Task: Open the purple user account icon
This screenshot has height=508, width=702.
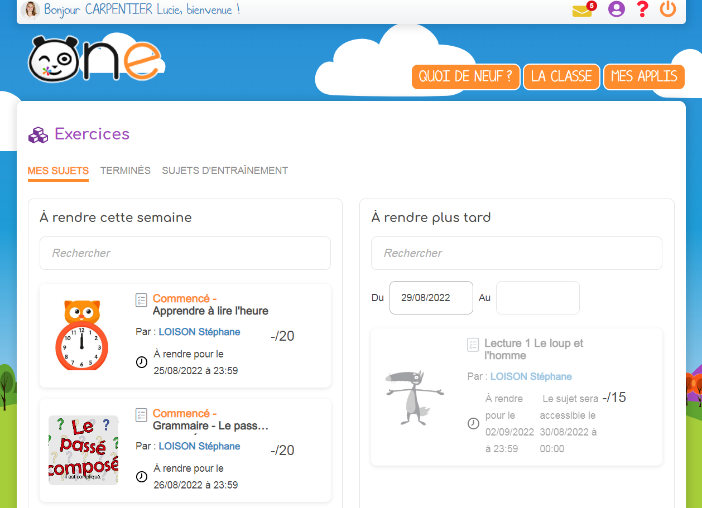Action: [616, 9]
